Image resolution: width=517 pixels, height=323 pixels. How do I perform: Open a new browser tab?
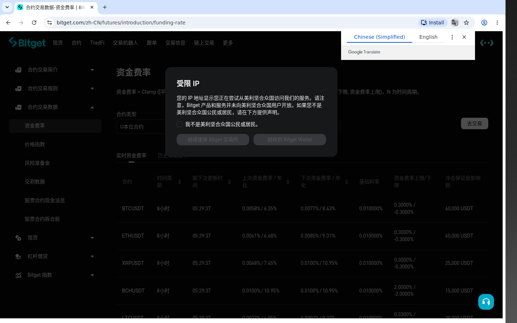click(105, 7)
